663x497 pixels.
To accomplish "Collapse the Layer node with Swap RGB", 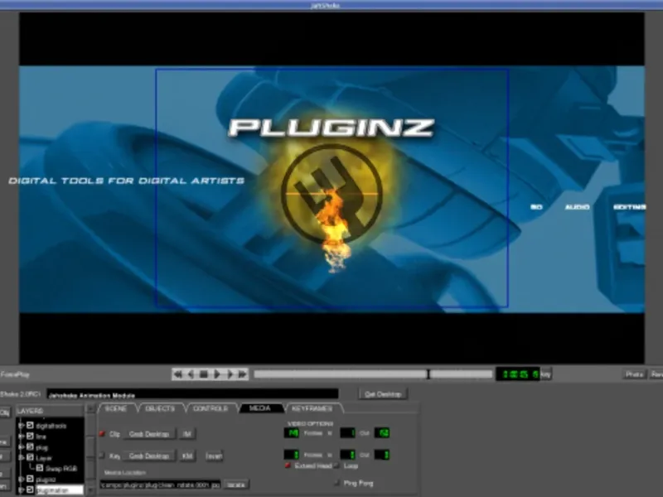I will pyautogui.click(x=22, y=457).
